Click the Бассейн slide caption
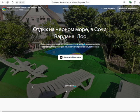 (x=70, y=86)
